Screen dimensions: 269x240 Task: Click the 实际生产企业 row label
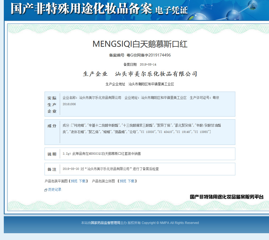[x=52, y=105]
